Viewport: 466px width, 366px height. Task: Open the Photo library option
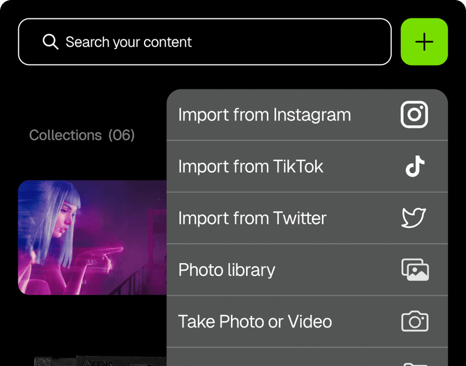pyautogui.click(x=226, y=269)
